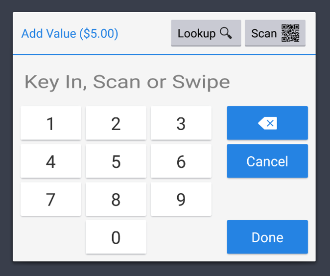Enter digit 9 on keypad
The height and width of the screenshot is (276, 330).
(x=181, y=200)
